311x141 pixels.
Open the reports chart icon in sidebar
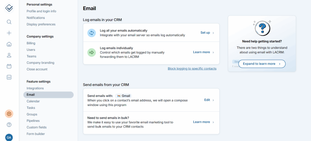tap(9, 77)
